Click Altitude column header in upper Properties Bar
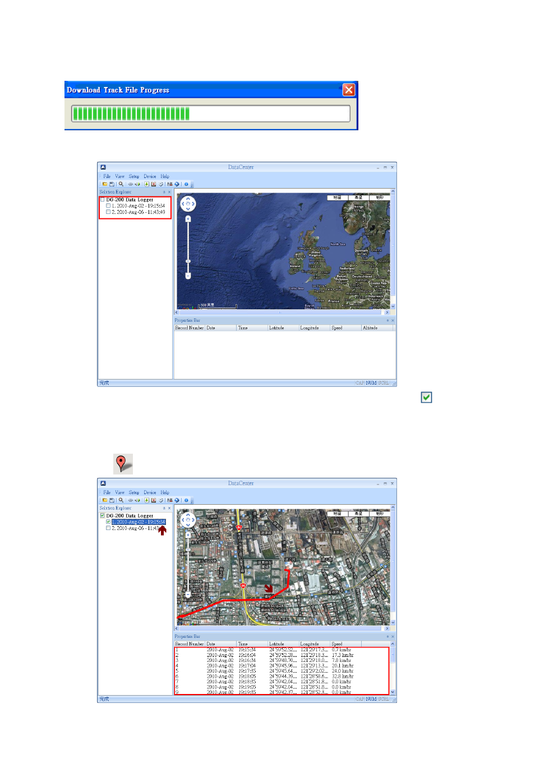This screenshot has height=758, width=535. coord(378,328)
